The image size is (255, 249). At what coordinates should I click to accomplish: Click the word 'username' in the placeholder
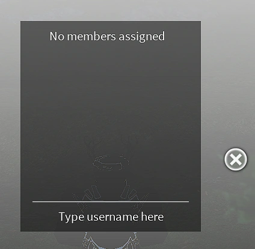112,217
